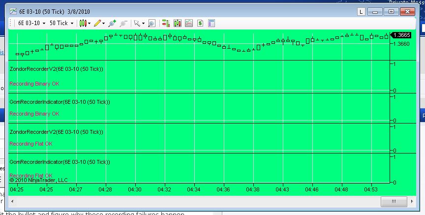
Task: Select the arrow pointer cursor tool
Action: click(x=137, y=23)
